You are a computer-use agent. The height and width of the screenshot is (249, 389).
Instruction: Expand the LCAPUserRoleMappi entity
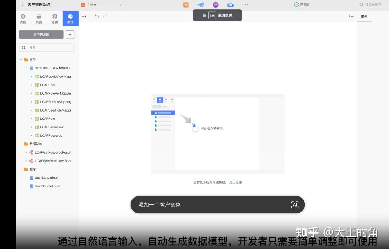click(31, 110)
